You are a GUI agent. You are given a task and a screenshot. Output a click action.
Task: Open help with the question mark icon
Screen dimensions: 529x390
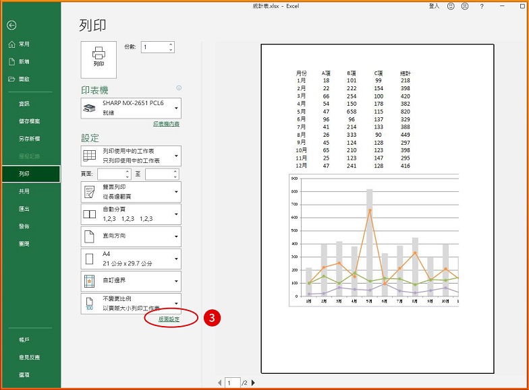(482, 6)
